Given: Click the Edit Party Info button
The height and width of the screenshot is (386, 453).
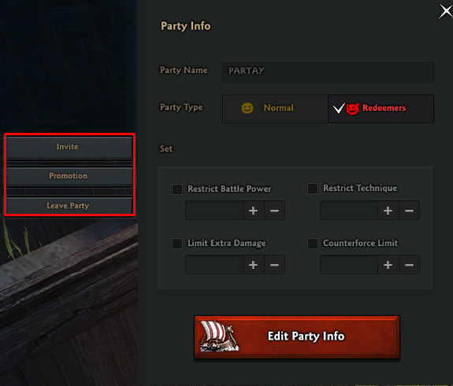Looking at the screenshot, I should coord(297,337).
